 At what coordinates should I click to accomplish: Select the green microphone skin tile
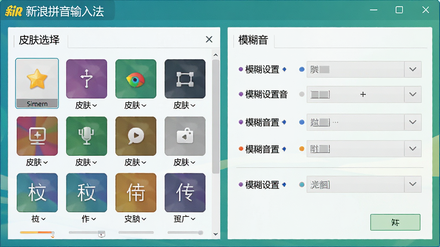86,136
